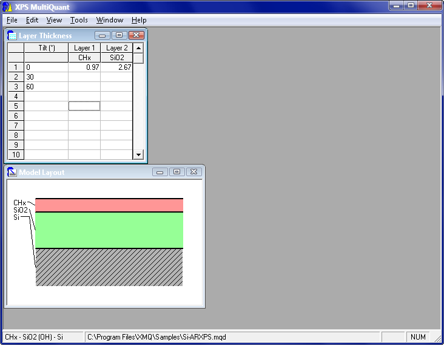Open the View menu
Viewport: 444px width, 345px height.
tap(54, 20)
